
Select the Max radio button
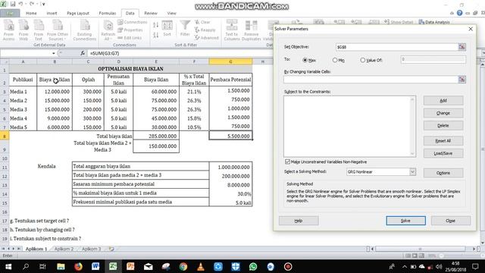(x=305, y=60)
